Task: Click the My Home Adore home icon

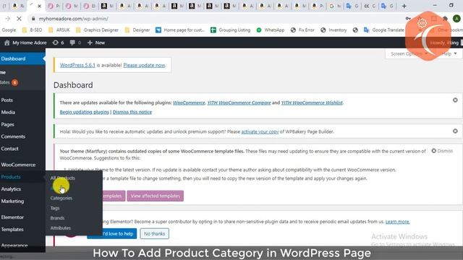Action: click(x=7, y=43)
